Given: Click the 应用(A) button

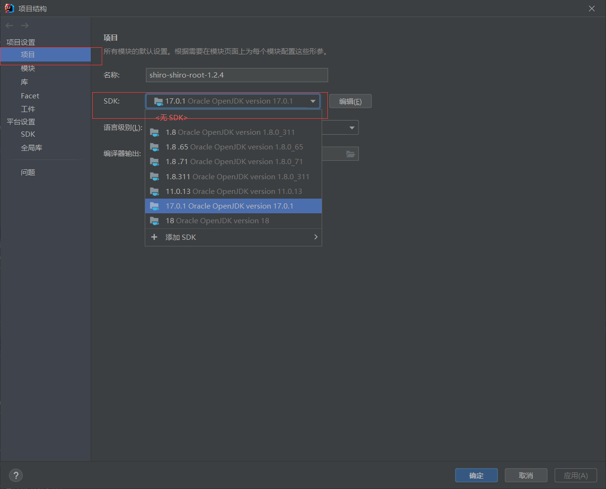Looking at the screenshot, I should pyautogui.click(x=576, y=475).
